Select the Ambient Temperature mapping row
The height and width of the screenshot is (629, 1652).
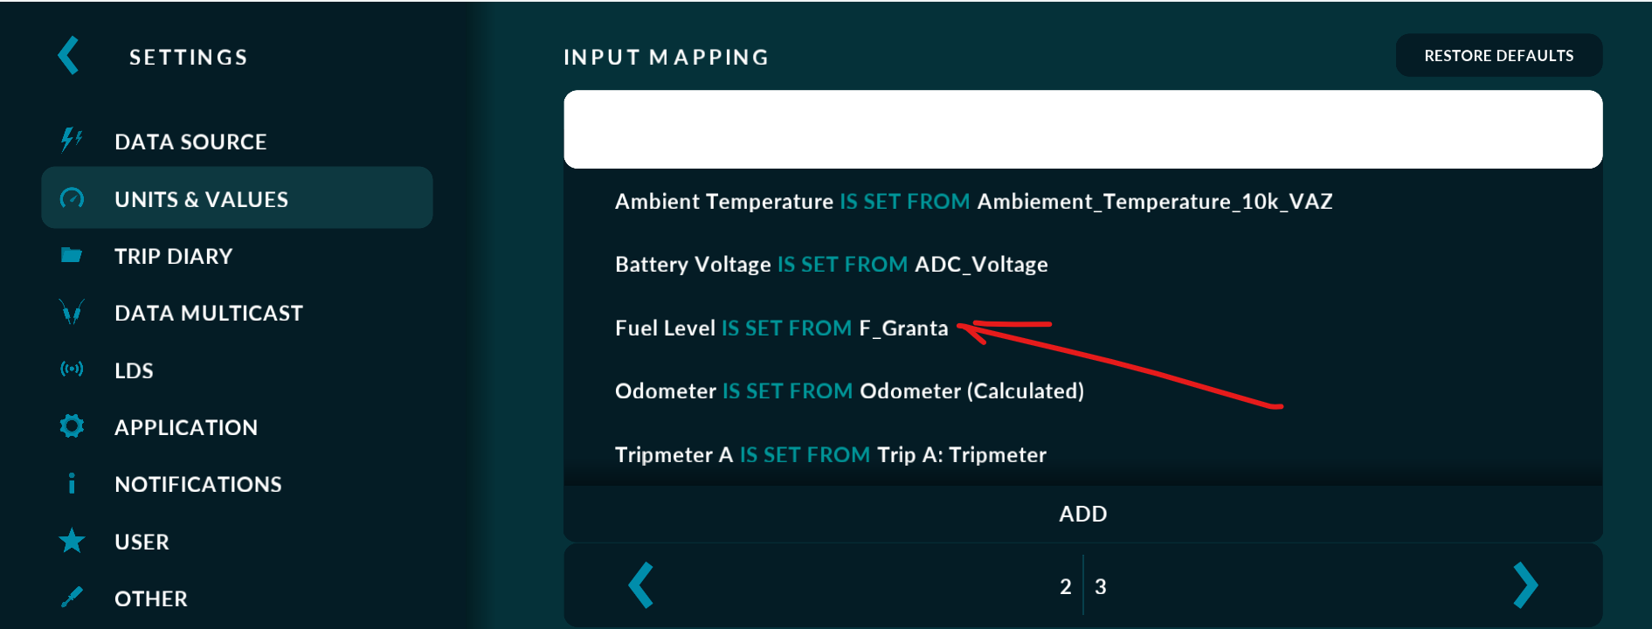(973, 202)
